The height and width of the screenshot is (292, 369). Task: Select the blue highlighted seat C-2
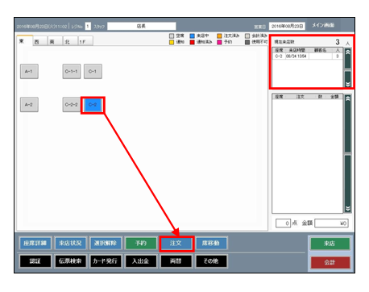[93, 105]
